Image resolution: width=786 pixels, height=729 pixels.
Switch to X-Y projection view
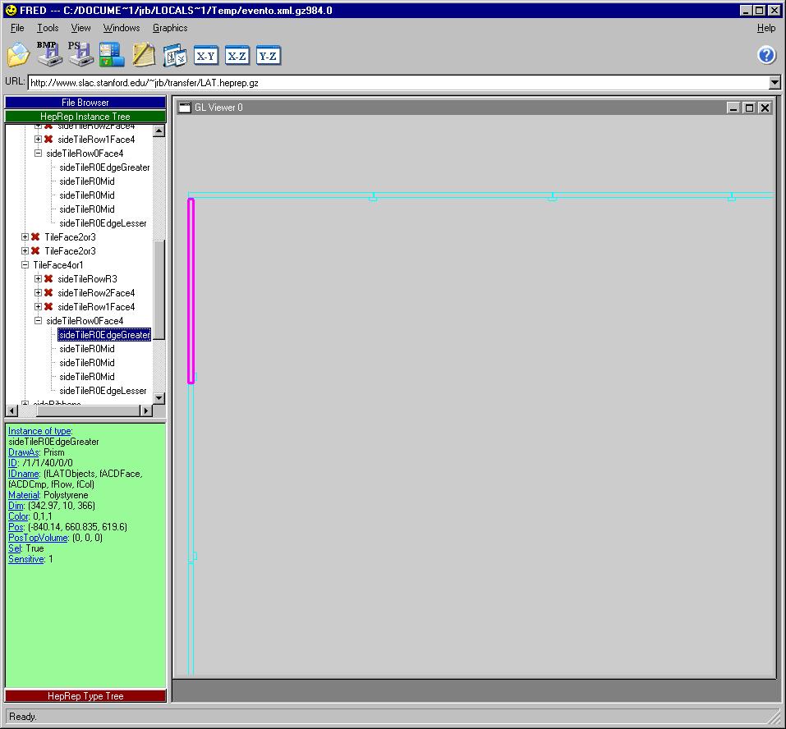coord(205,56)
